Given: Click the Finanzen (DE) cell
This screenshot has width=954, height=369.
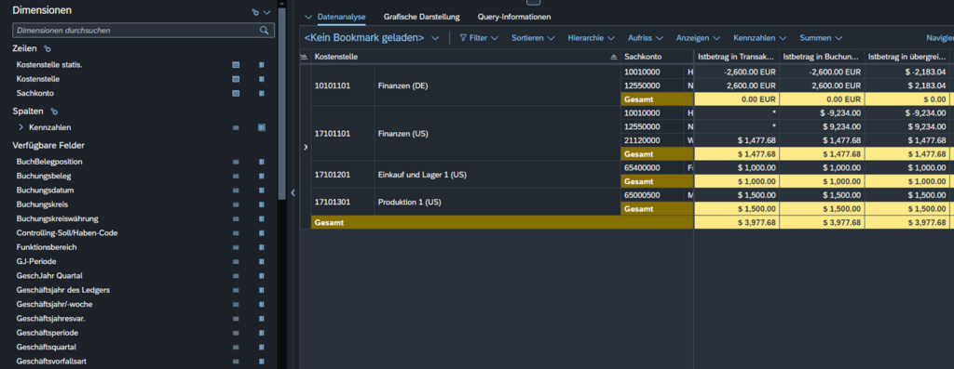Looking at the screenshot, I should point(497,86).
